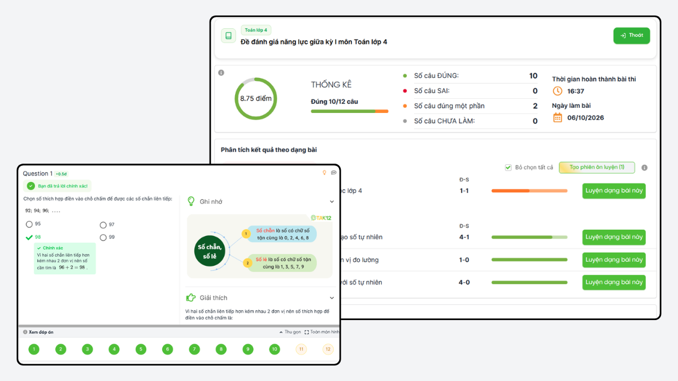
Task: Click 'Luyện dạng bài này' in the 1-1 row
Action: pyautogui.click(x=614, y=191)
